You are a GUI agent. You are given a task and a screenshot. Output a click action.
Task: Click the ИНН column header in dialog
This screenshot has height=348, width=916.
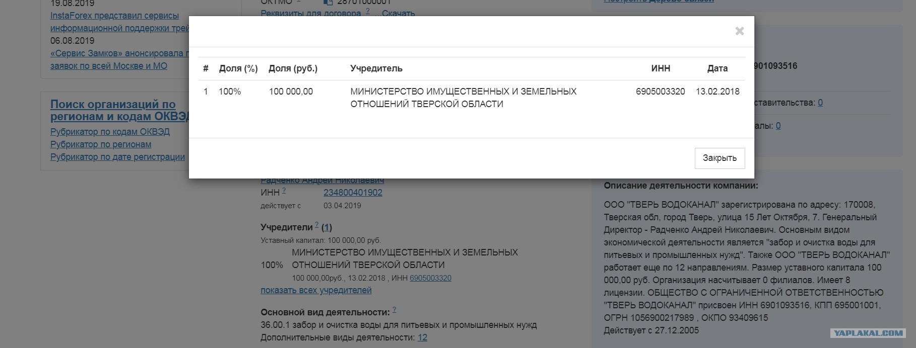(x=661, y=68)
